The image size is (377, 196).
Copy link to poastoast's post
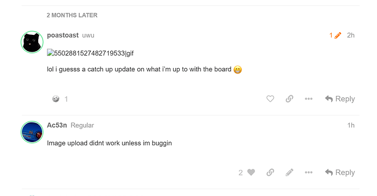tap(289, 99)
